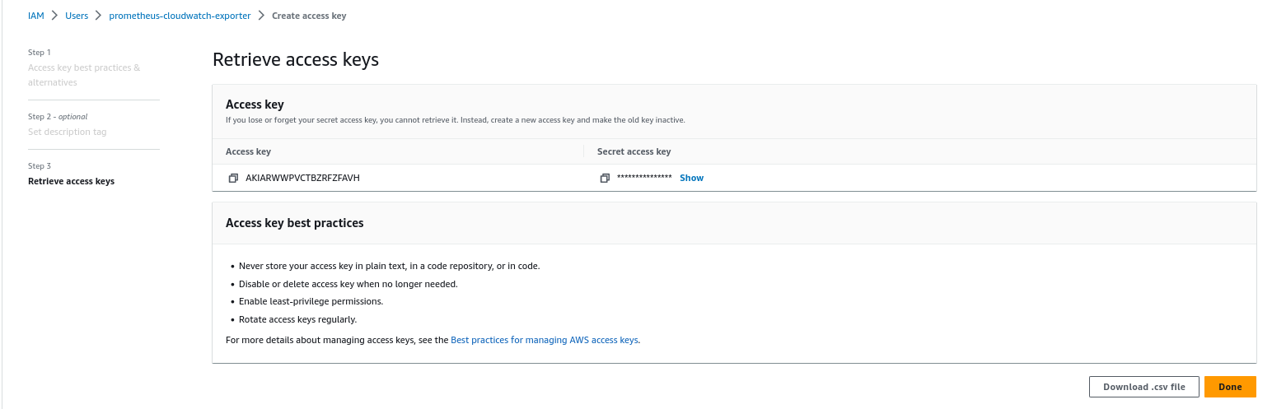
Task: Click the Access key best practices panel heading
Action: point(294,223)
